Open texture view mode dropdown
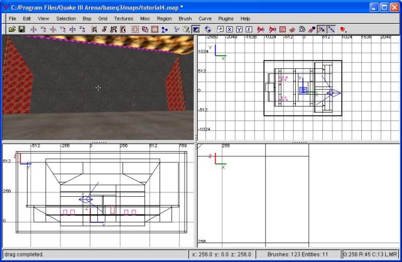This screenshot has height=262, width=402. click(x=186, y=29)
